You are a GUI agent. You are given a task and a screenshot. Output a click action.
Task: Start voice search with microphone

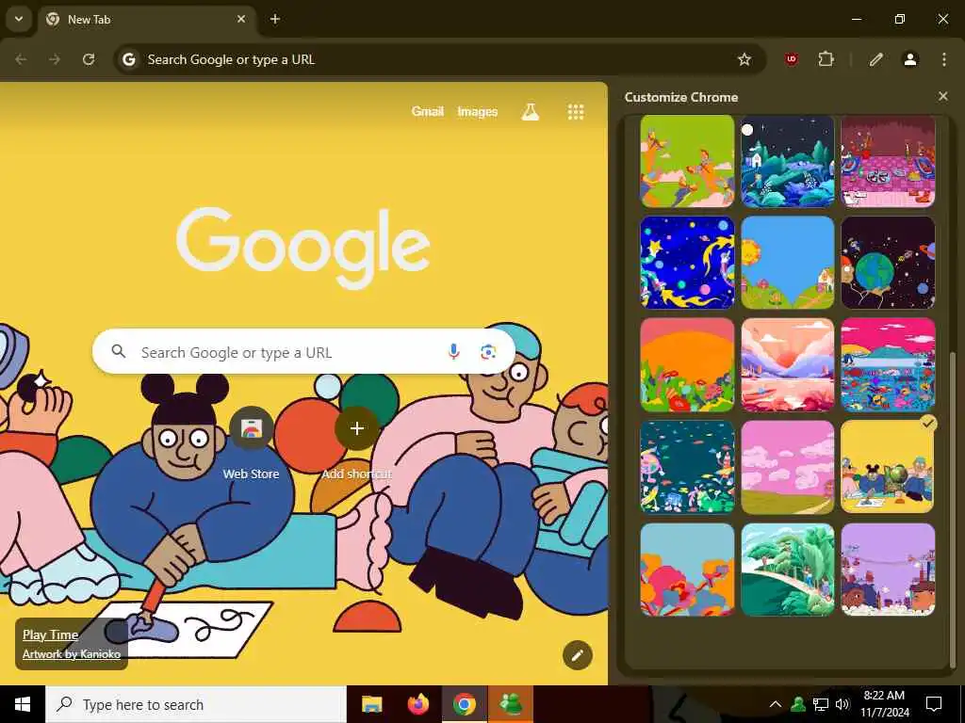[453, 352]
